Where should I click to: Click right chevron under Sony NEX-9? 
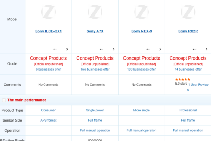(160, 49)
